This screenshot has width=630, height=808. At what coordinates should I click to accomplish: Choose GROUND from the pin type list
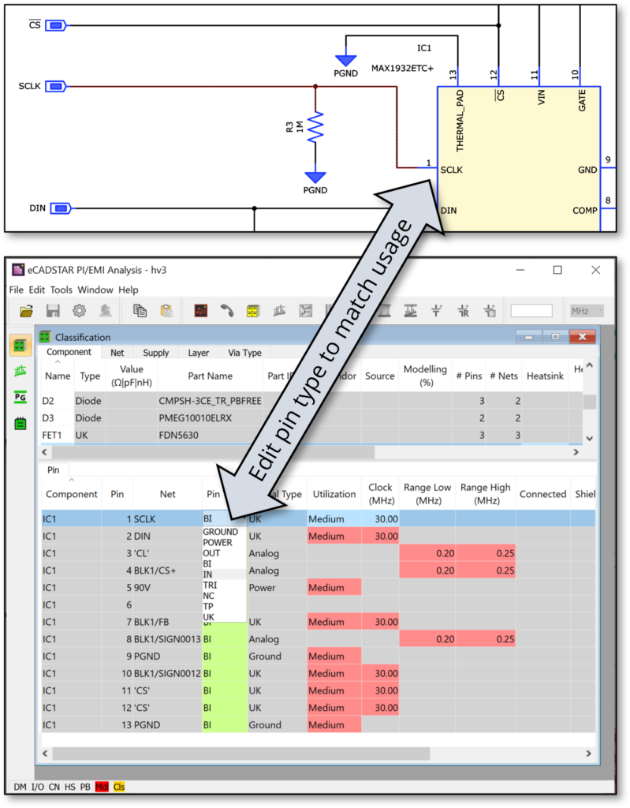point(220,532)
